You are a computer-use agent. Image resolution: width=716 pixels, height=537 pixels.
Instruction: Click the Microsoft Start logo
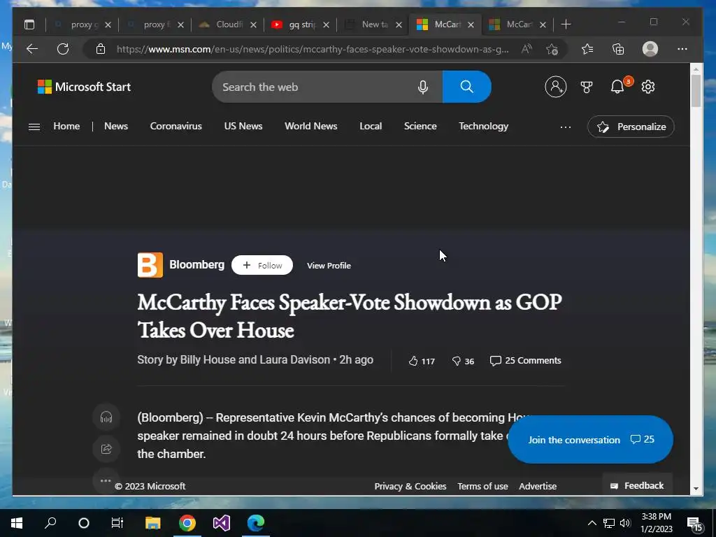[84, 87]
